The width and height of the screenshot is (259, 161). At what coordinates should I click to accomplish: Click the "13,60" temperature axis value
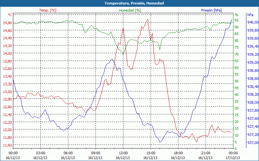point(7,69)
